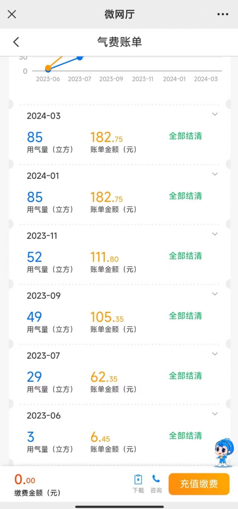Open the robot mascot assistant

click(x=224, y=452)
